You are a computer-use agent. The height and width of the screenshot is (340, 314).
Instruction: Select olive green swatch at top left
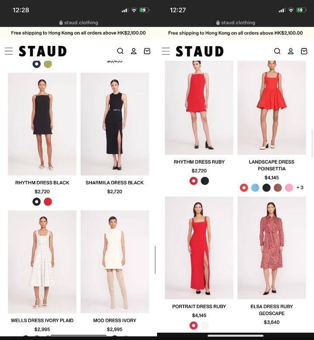[48, 64]
